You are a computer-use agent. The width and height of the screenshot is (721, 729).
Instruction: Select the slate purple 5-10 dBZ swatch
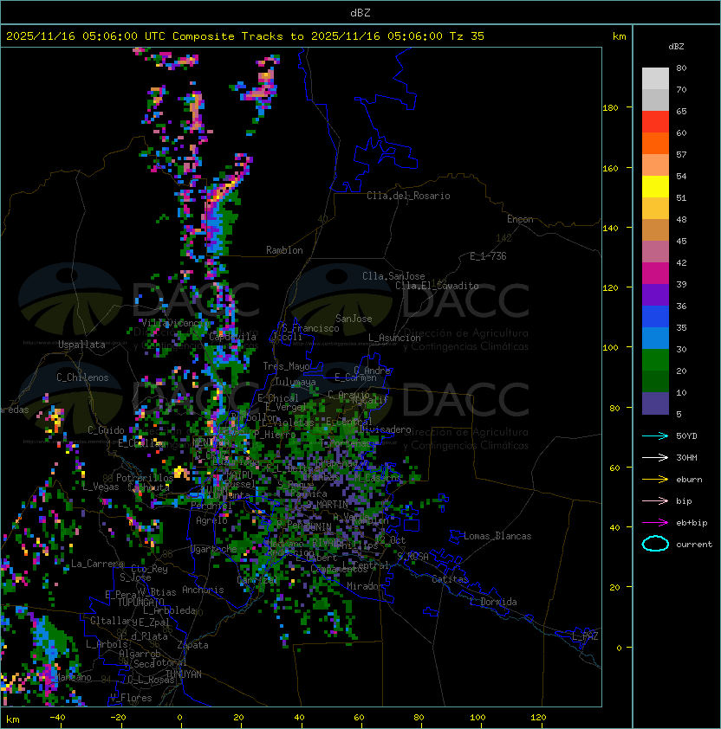coord(655,403)
